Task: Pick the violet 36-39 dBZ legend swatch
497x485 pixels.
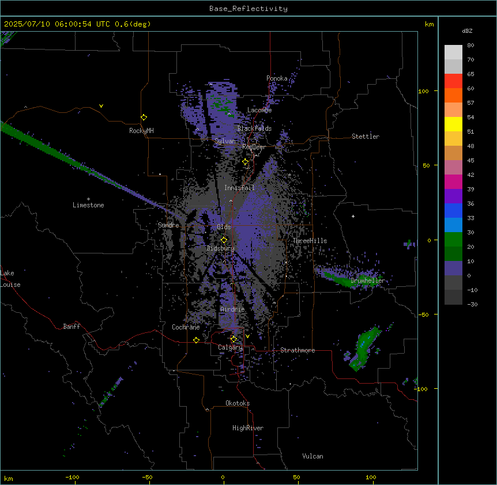Action: point(453,196)
